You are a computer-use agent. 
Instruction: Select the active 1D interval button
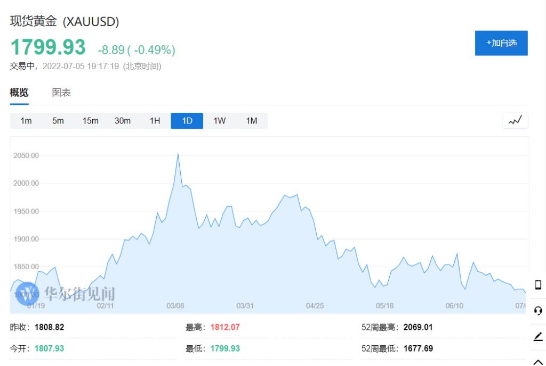click(x=187, y=121)
